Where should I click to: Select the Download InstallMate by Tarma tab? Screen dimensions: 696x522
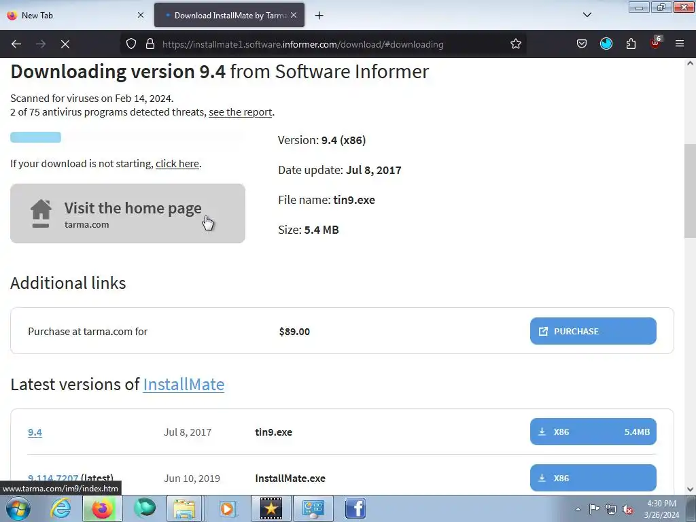[230, 15]
